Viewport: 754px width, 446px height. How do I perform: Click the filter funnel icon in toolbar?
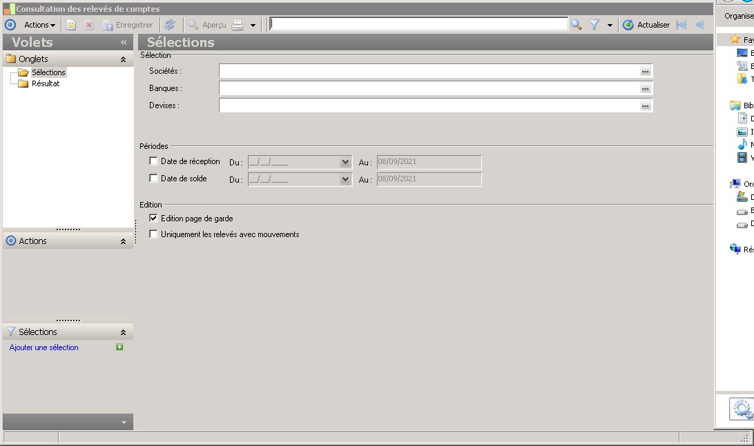coord(594,25)
